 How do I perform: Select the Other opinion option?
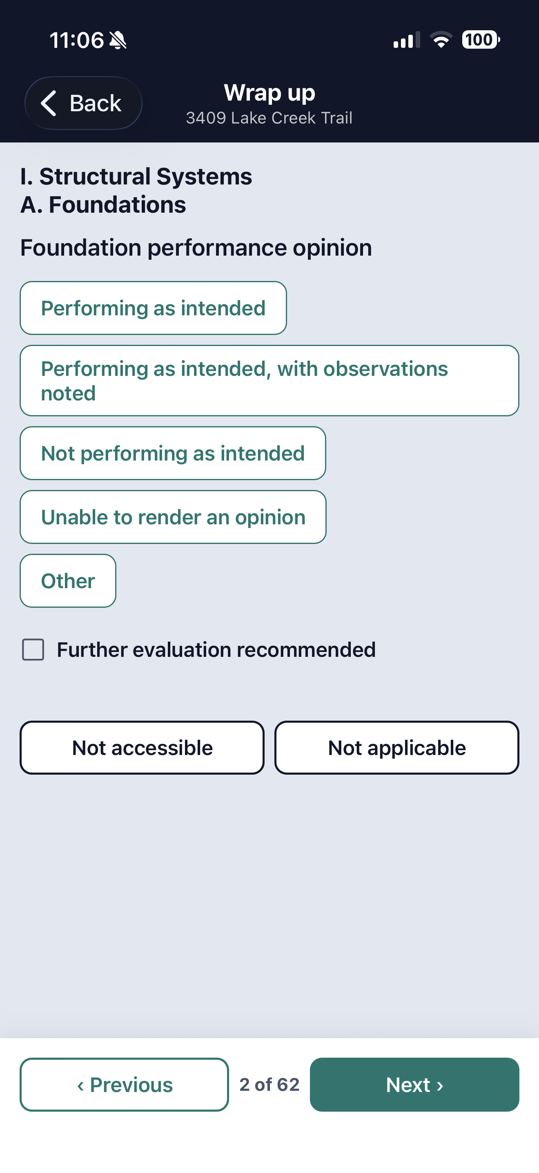(x=68, y=581)
